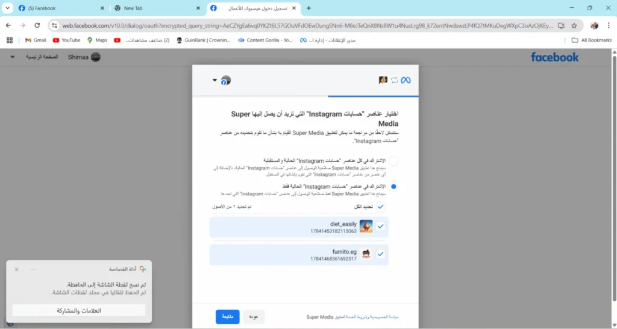The width and height of the screenshot is (617, 329).
Task: Close the Snipping Tool notification
Action: click(16, 269)
